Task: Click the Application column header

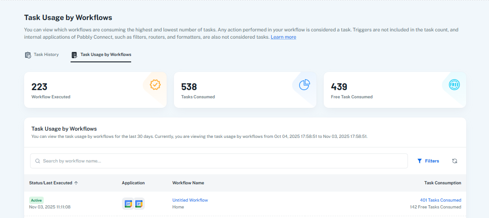Action: coord(133,183)
